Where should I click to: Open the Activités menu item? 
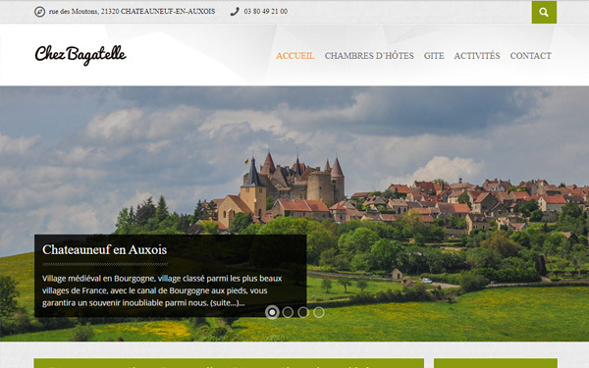click(x=477, y=56)
